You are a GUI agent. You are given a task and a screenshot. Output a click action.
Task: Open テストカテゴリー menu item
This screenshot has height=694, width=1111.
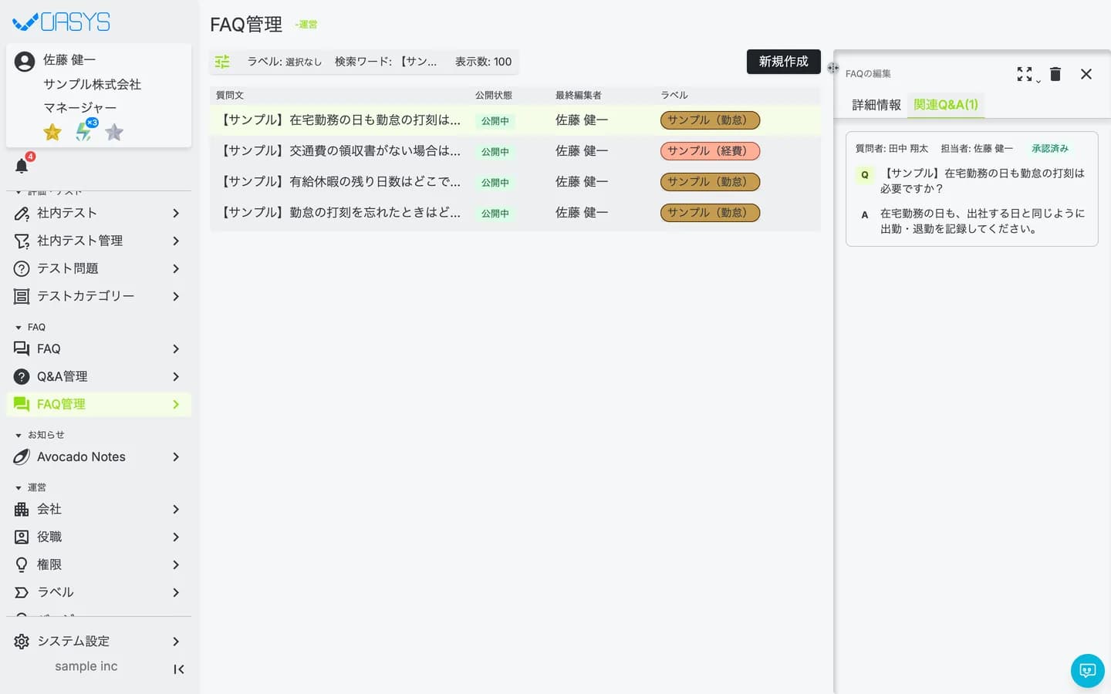(x=99, y=296)
